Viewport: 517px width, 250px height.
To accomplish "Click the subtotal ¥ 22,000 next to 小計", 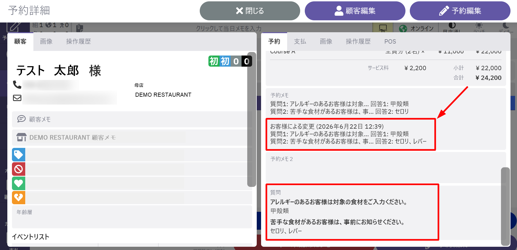I will (x=489, y=68).
